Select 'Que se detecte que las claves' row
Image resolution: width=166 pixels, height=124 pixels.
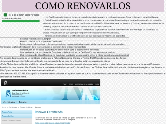[x=74, y=52]
